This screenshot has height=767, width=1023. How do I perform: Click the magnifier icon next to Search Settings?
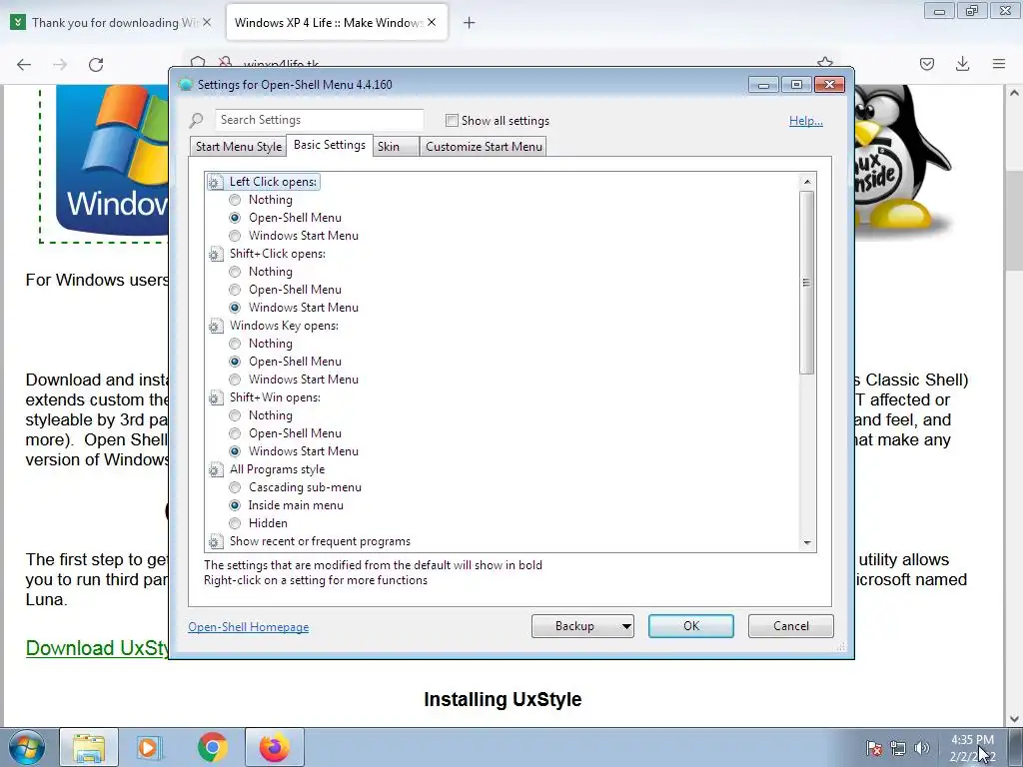tap(196, 121)
